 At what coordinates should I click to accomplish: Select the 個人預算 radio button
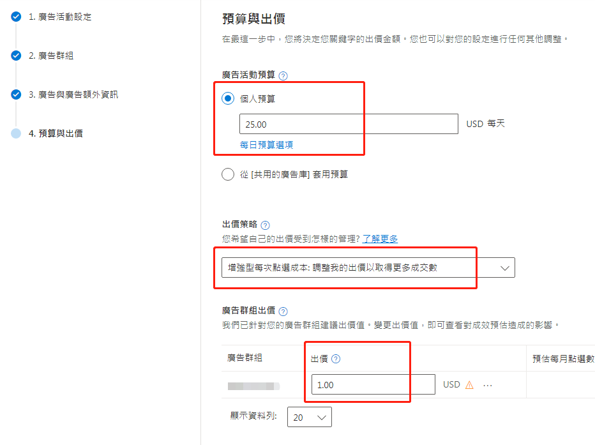(228, 99)
